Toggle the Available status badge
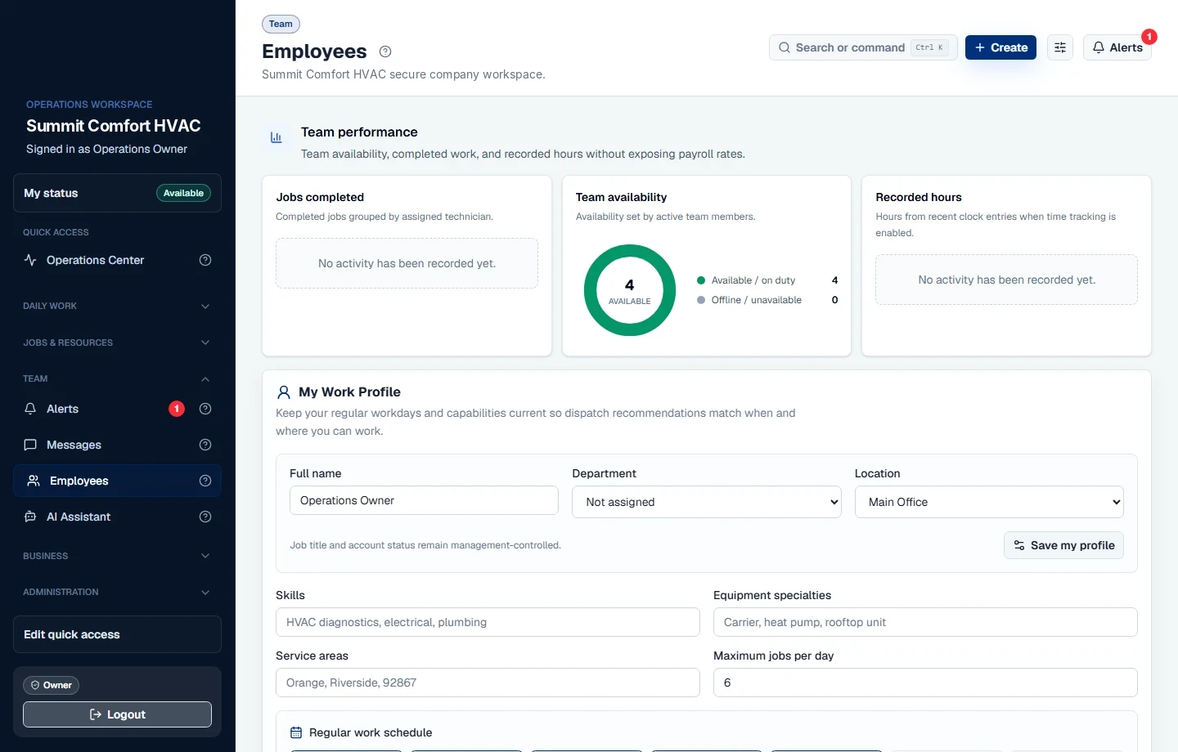 click(183, 193)
